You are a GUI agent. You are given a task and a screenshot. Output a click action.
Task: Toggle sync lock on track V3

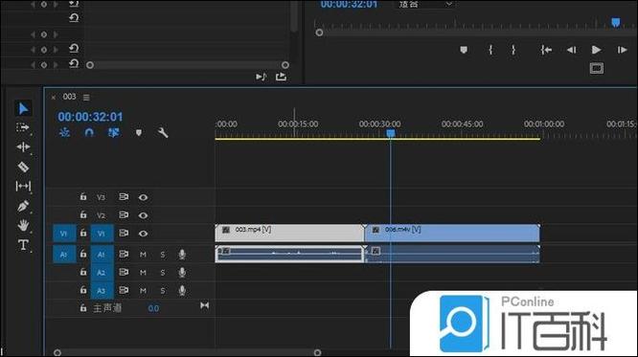124,197
